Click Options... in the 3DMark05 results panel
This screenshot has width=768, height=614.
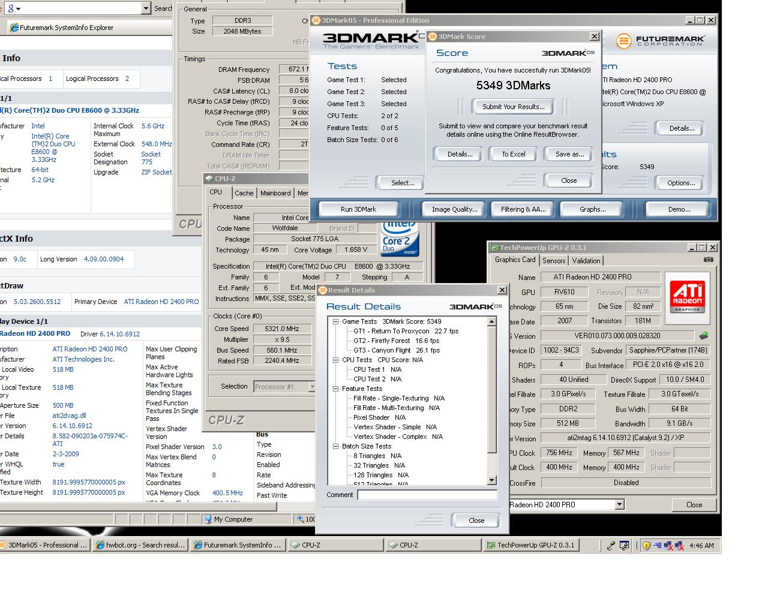tap(681, 183)
